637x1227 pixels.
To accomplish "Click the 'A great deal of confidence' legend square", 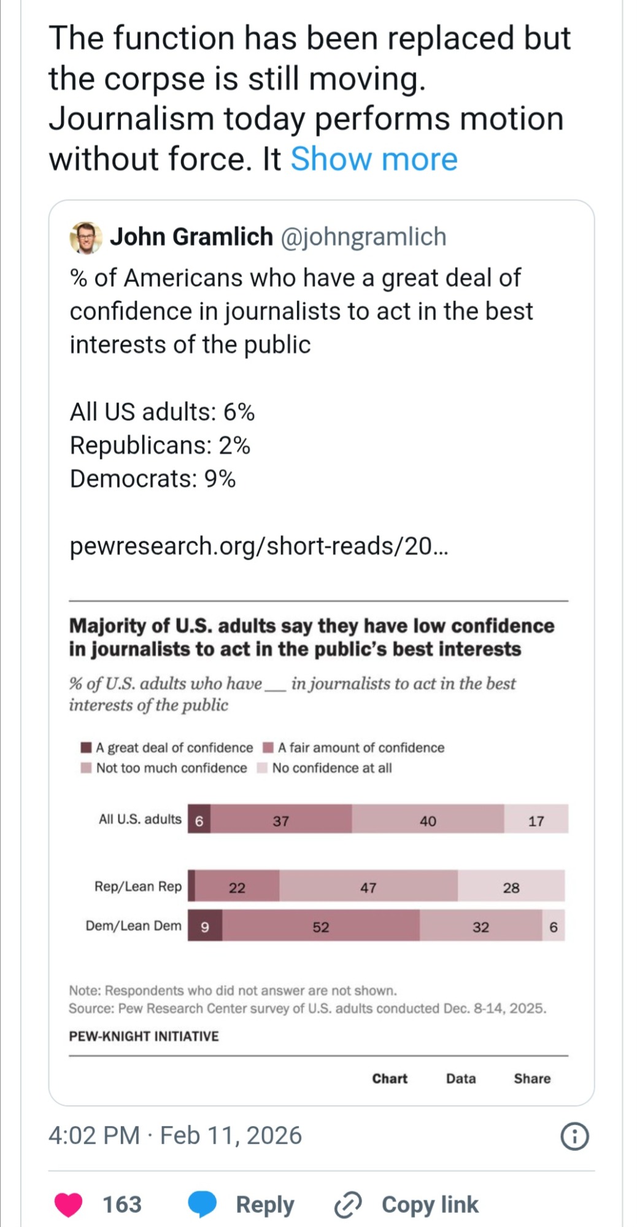I will tap(87, 747).
